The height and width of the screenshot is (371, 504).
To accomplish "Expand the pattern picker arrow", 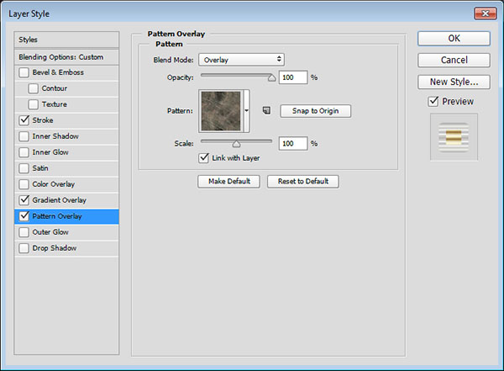I will click(x=247, y=110).
